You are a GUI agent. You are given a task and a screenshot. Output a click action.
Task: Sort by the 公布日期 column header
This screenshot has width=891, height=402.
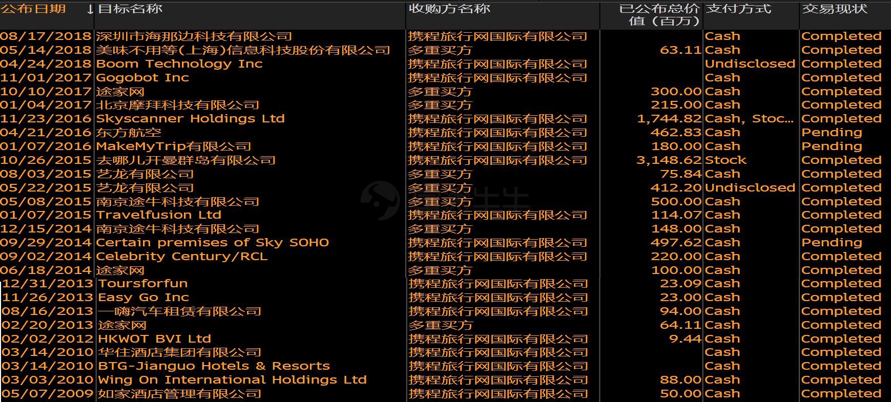(33, 9)
